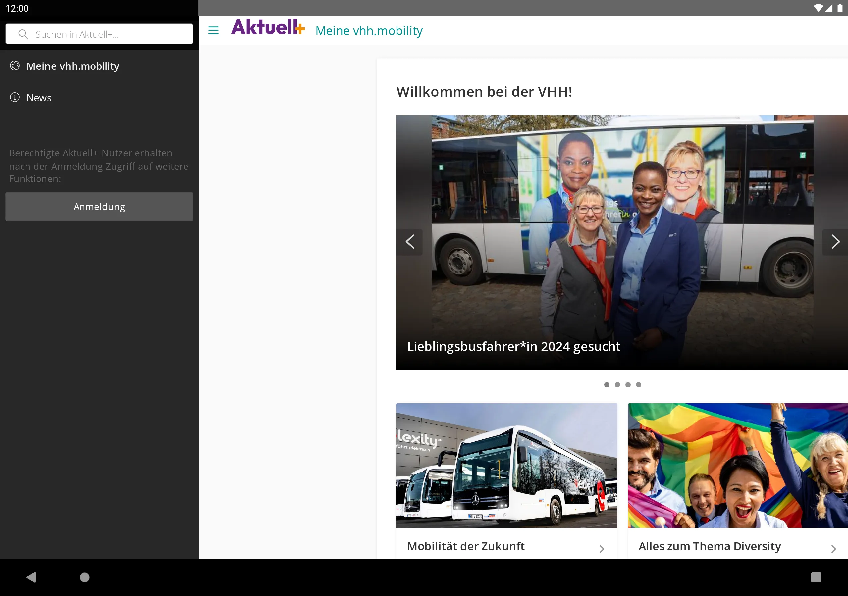Click the Aktuell+ logo

tap(268, 27)
